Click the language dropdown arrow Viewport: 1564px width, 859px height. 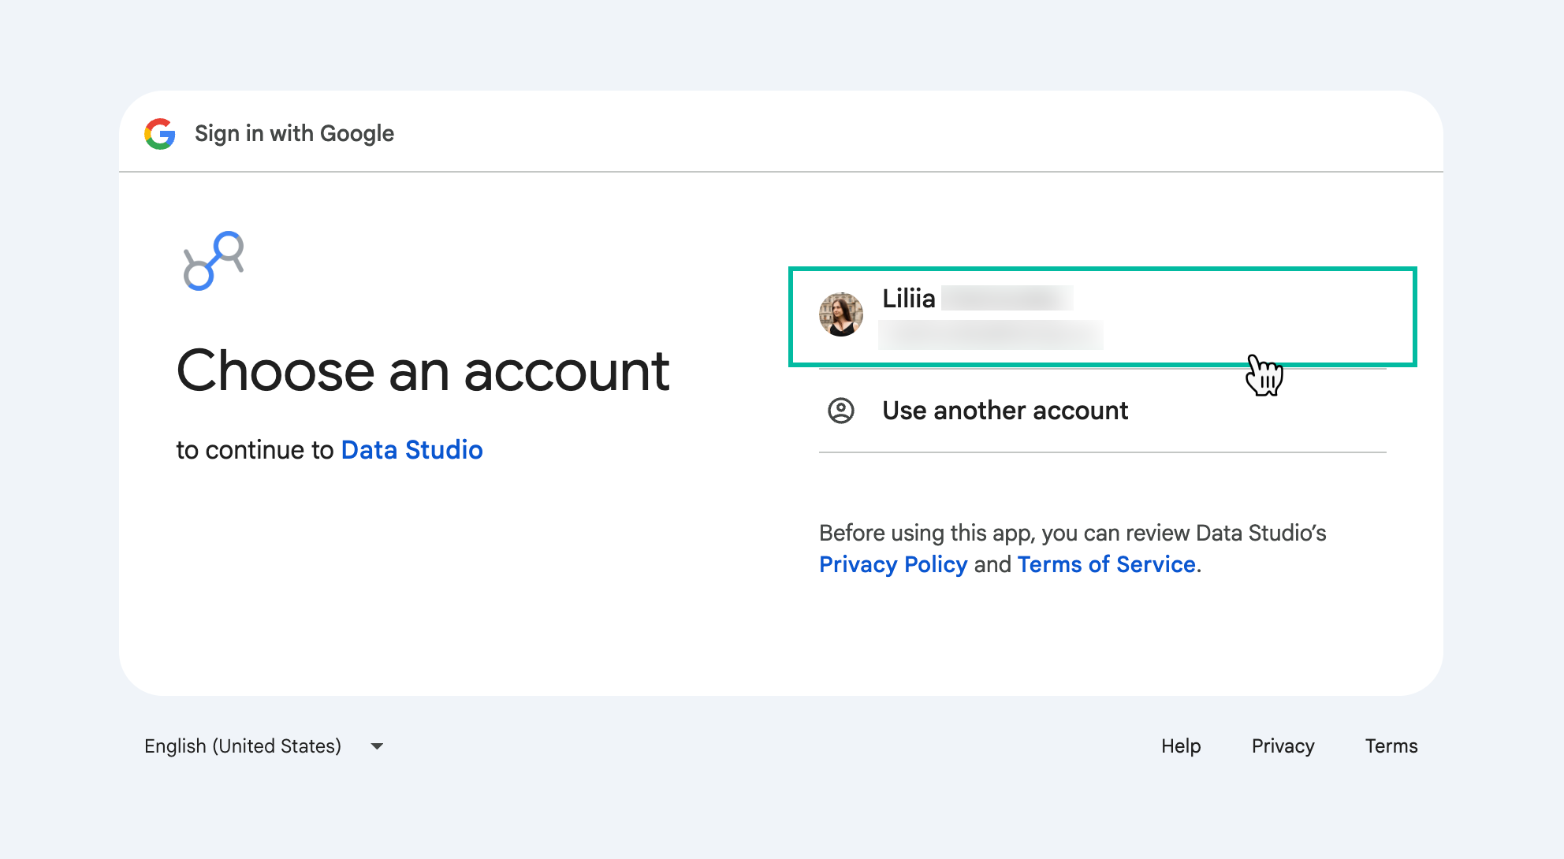(377, 746)
